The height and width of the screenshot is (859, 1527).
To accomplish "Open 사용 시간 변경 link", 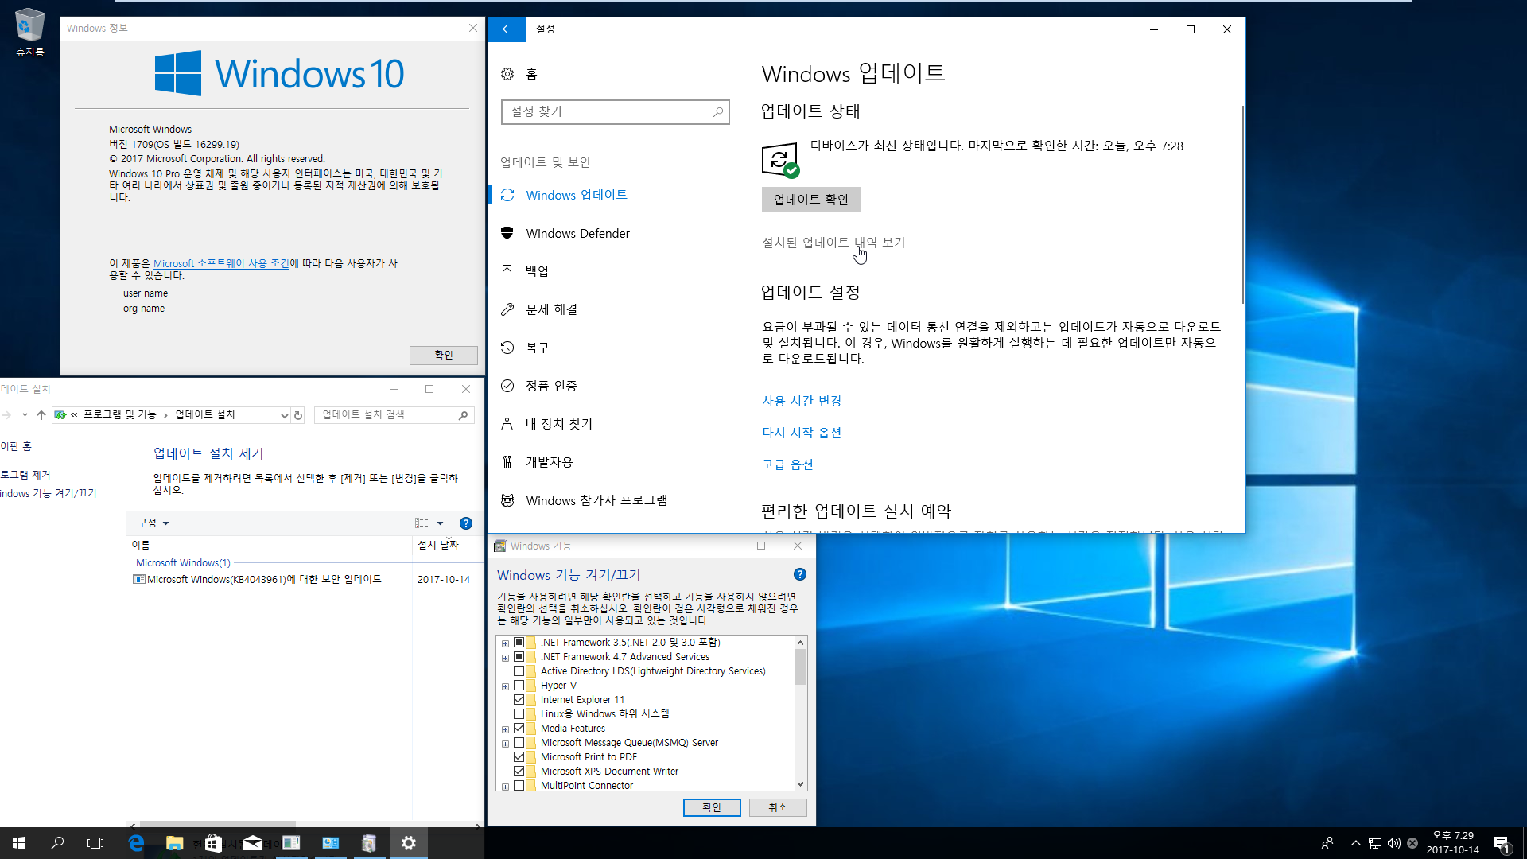I will 802,401.
